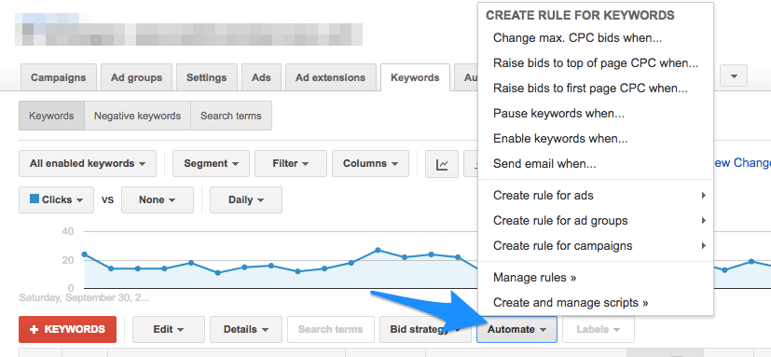This screenshot has height=357, width=771.
Task: Open the overflow tabs dropdown arrow
Action: click(x=734, y=76)
